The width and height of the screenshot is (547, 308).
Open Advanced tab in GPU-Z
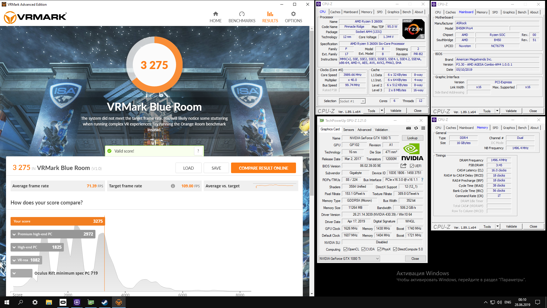click(364, 129)
